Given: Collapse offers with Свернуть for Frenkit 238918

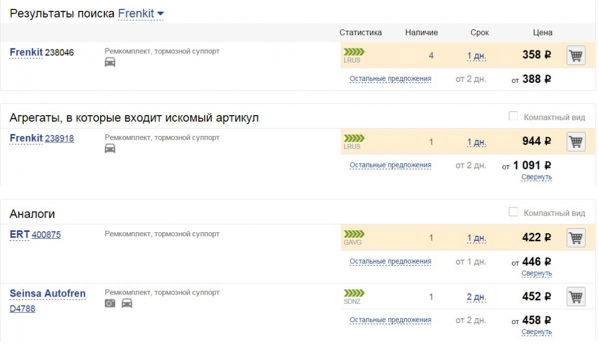Looking at the screenshot, I should (x=537, y=177).
